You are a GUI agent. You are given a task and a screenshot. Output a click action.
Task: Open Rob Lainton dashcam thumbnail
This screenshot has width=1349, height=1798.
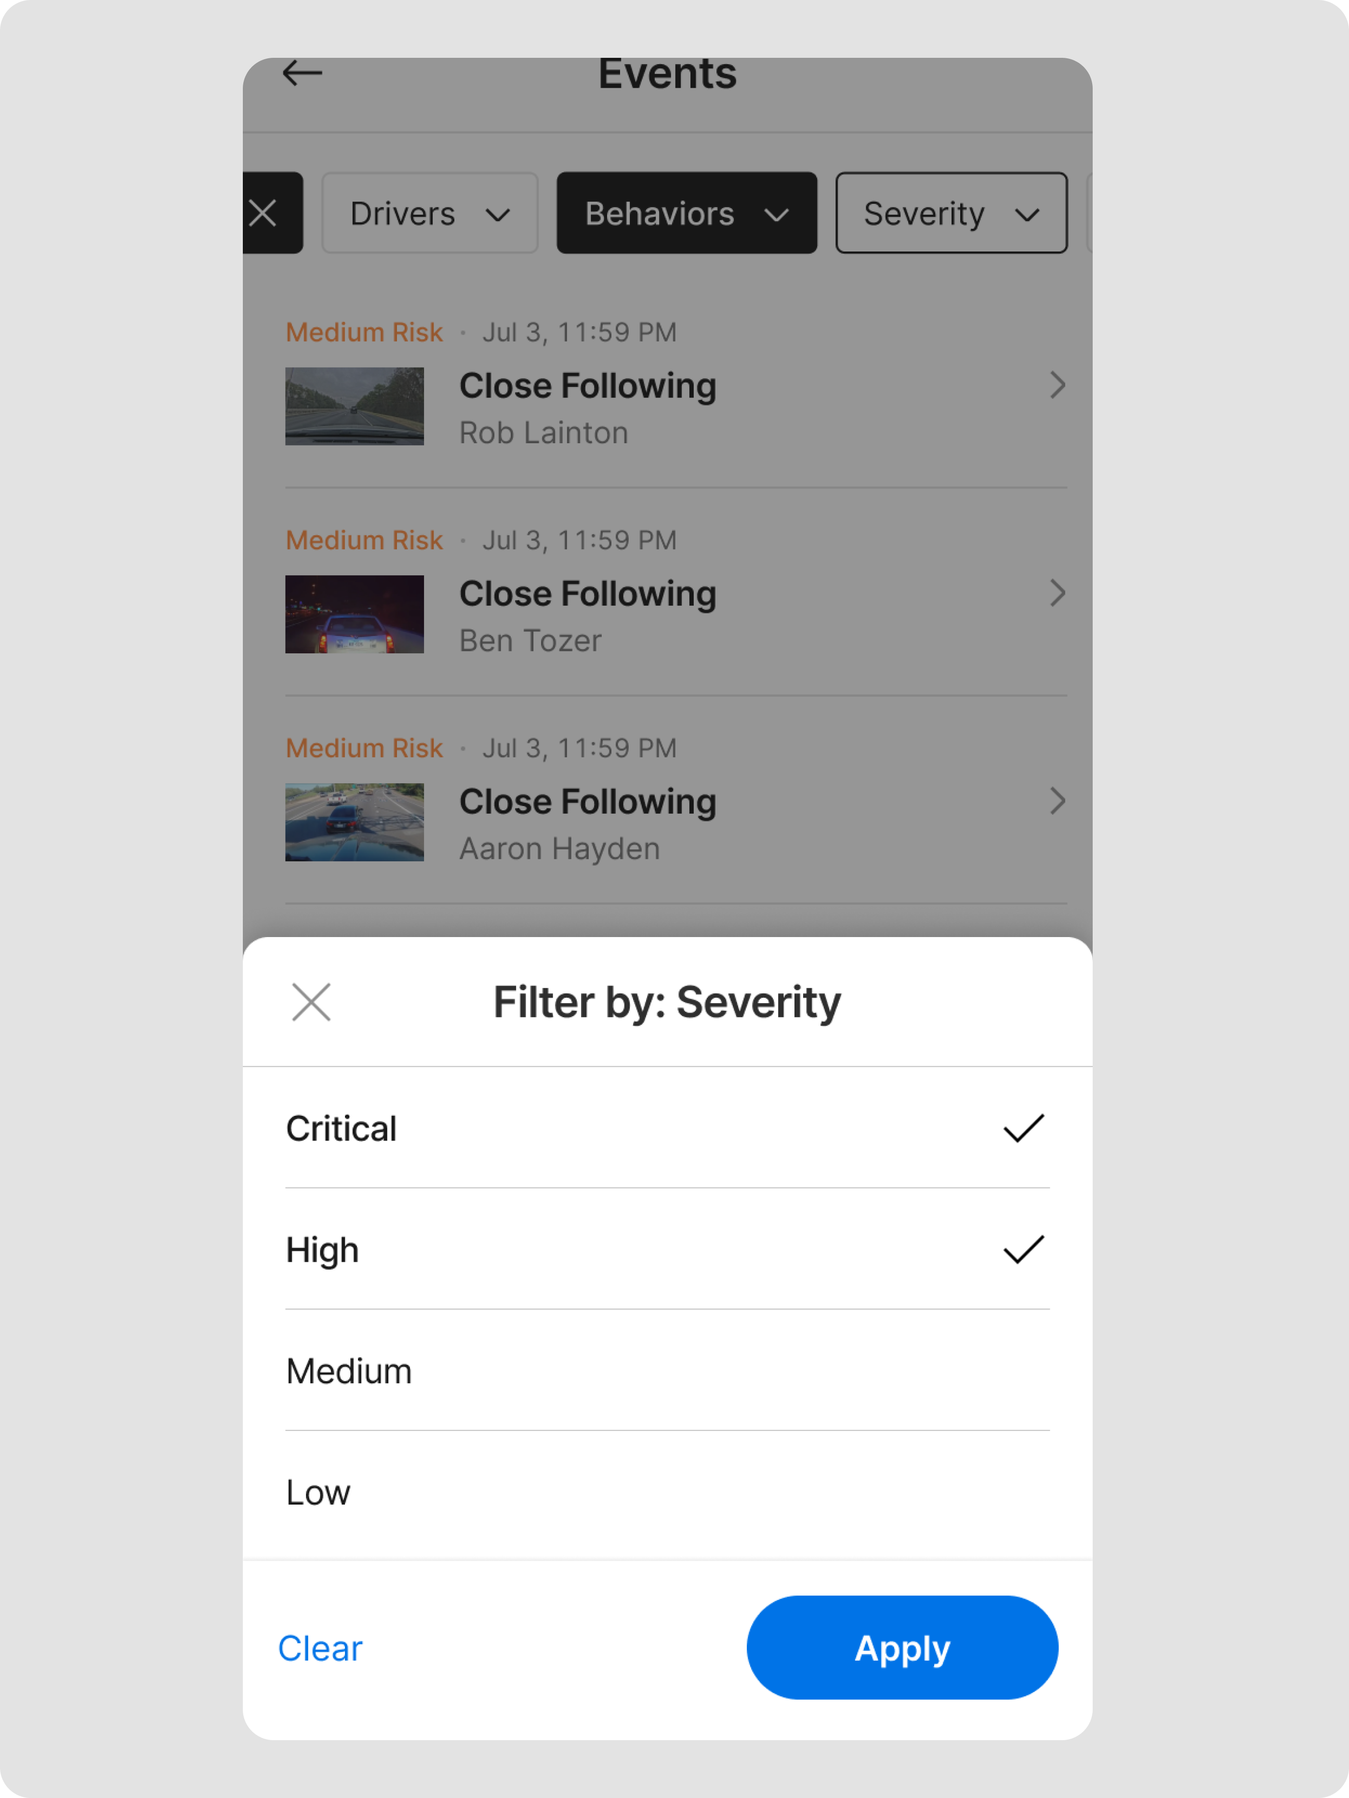[354, 407]
